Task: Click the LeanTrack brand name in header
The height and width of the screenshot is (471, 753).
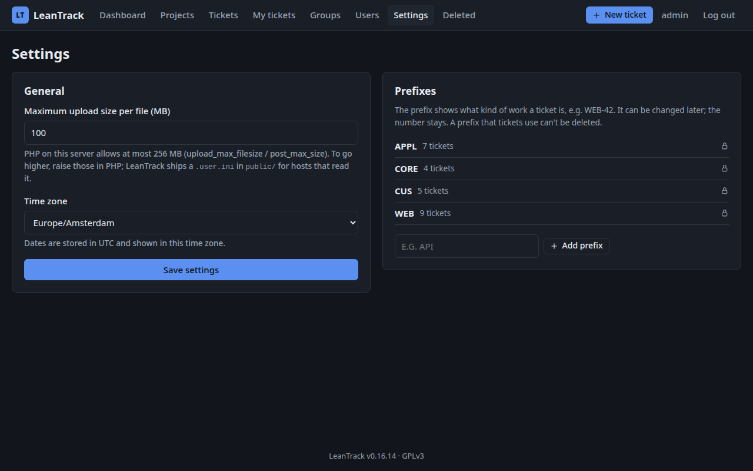Action: click(59, 15)
